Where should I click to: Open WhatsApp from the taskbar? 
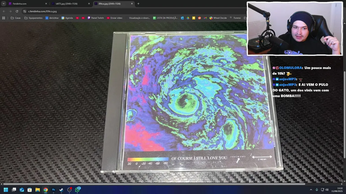[x=78, y=190]
